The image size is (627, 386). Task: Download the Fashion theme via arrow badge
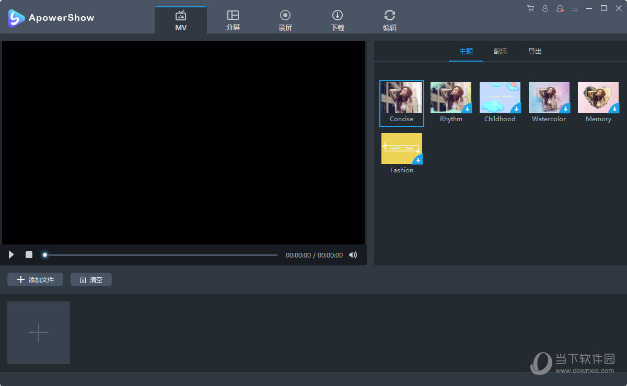tap(418, 160)
